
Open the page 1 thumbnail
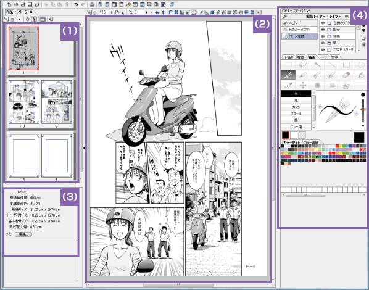click(24, 48)
